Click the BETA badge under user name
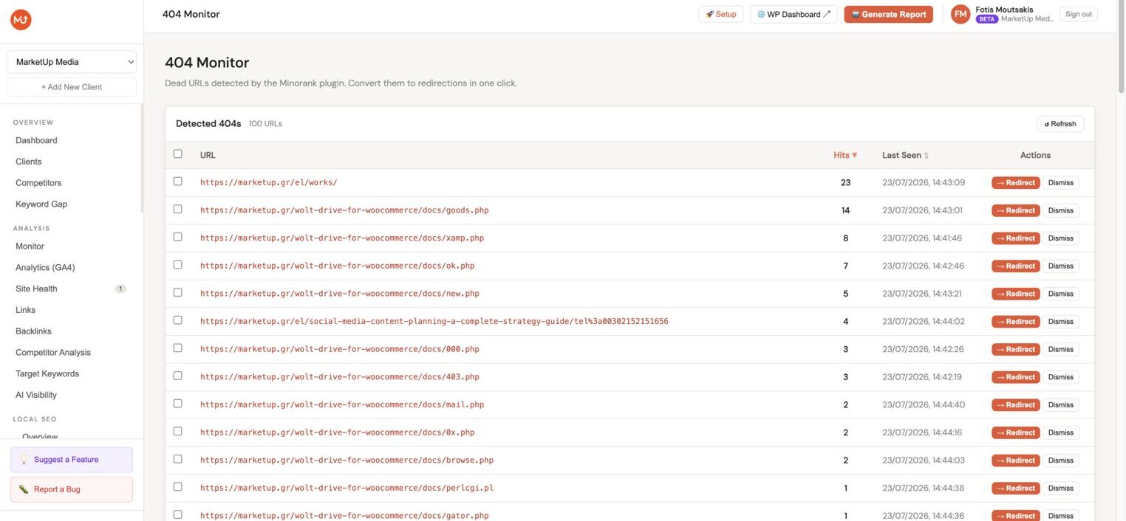Viewport: 1126px width, 521px height. (987, 19)
